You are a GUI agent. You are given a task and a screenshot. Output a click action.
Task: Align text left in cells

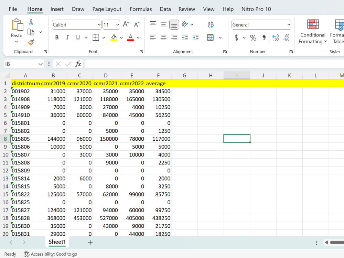[x=153, y=37]
